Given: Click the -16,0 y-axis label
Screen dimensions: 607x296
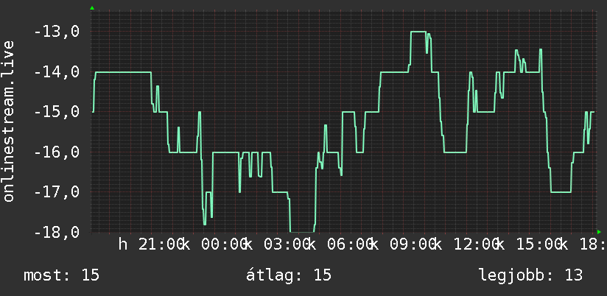Looking at the screenshot, I should tap(57, 152).
